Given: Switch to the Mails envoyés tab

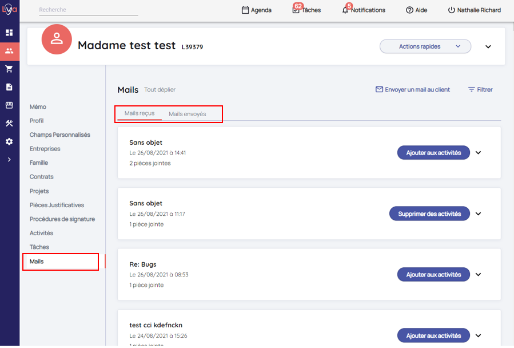Looking at the screenshot, I should 187,114.
